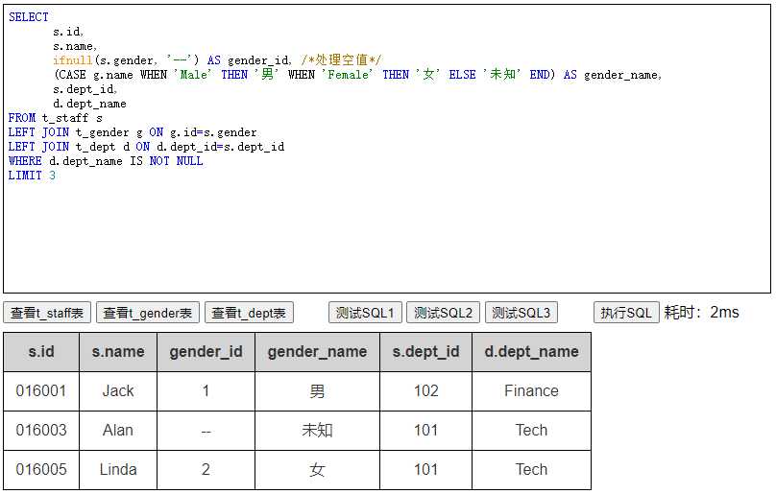The height and width of the screenshot is (494, 776).
Task: Click the 耗时: 2ms timing label
Action: (701, 313)
